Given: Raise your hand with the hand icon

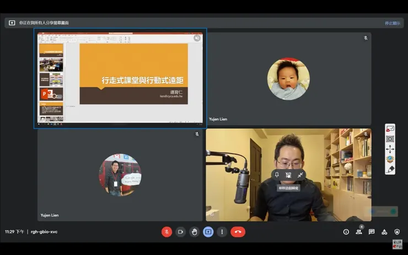Looking at the screenshot, I should pos(195,232).
